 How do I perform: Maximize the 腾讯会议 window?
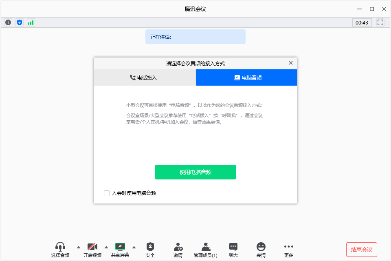(x=372, y=9)
